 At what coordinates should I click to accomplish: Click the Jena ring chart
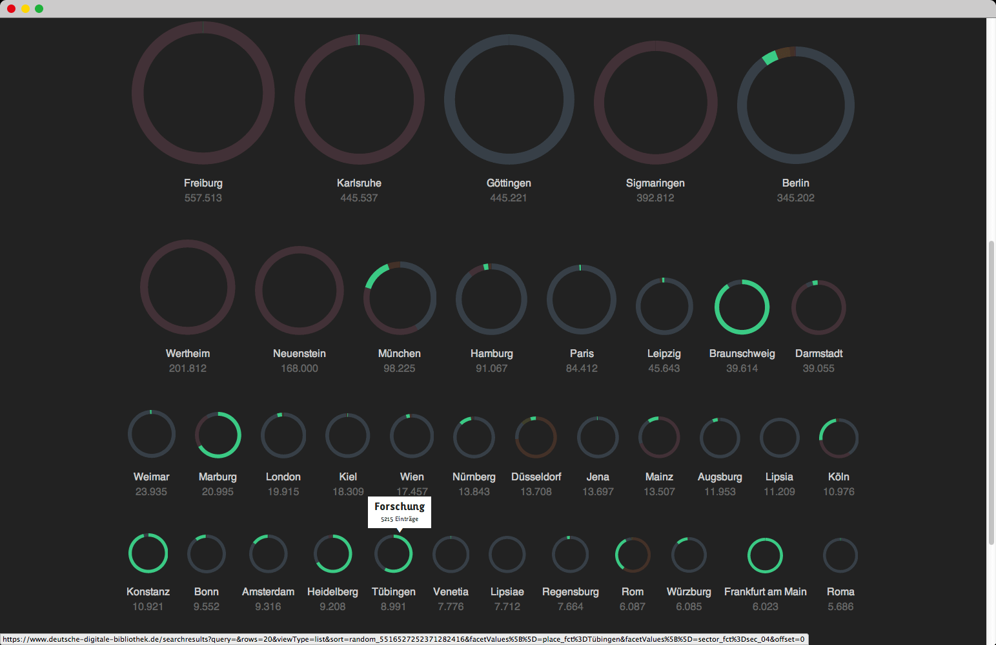pyautogui.click(x=598, y=437)
